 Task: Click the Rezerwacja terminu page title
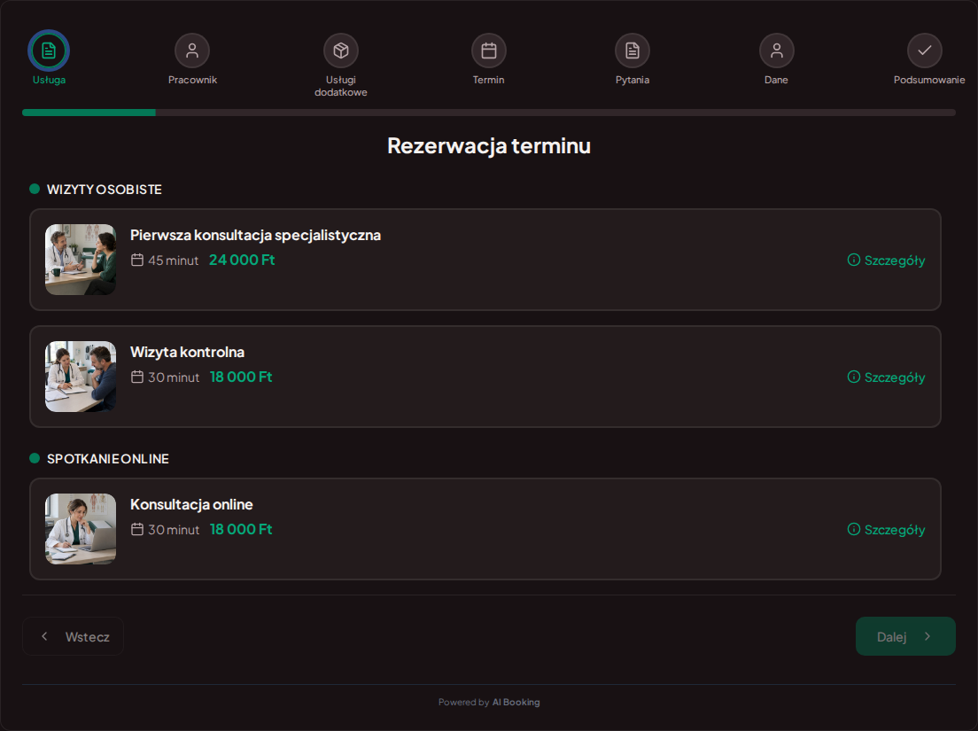pyautogui.click(x=489, y=146)
